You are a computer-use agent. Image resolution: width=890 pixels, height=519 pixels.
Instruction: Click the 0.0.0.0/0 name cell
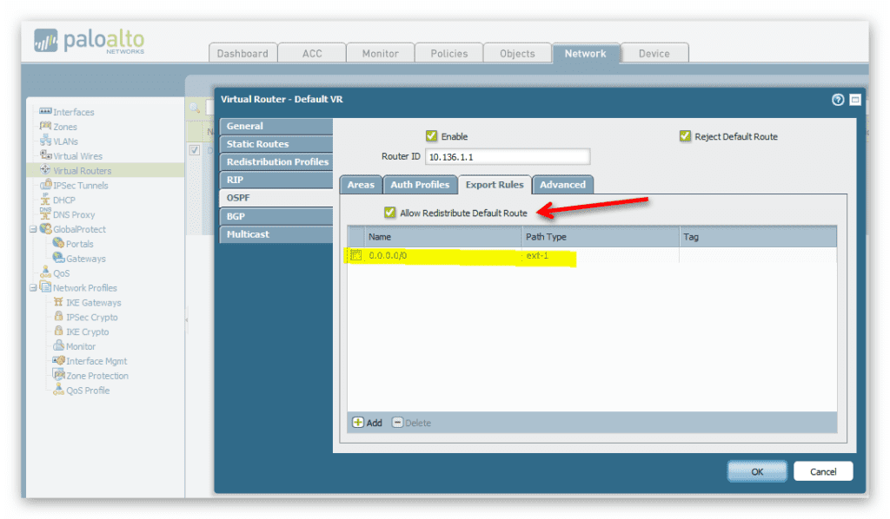[442, 255]
